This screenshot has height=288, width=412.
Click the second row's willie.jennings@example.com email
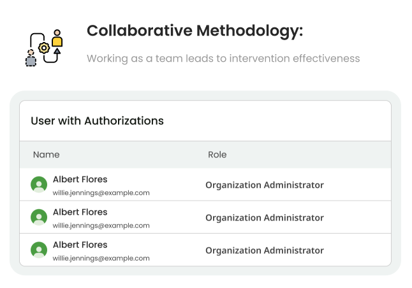point(101,225)
